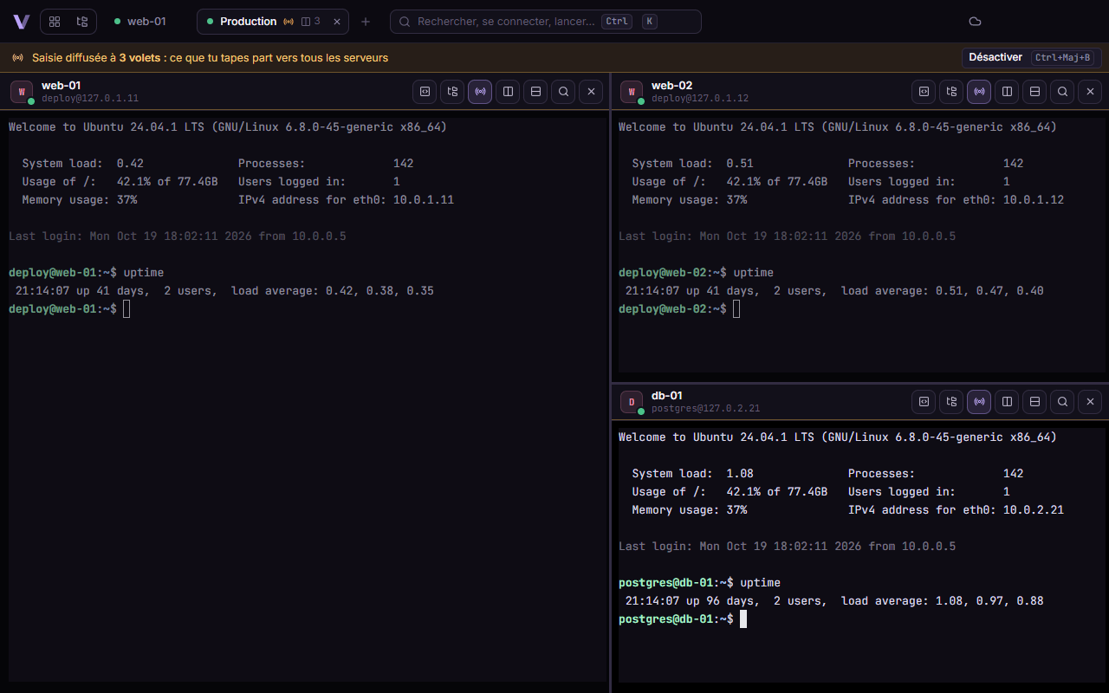Toggle broadcast input on db-01 pane
1109x693 pixels.
[979, 401]
